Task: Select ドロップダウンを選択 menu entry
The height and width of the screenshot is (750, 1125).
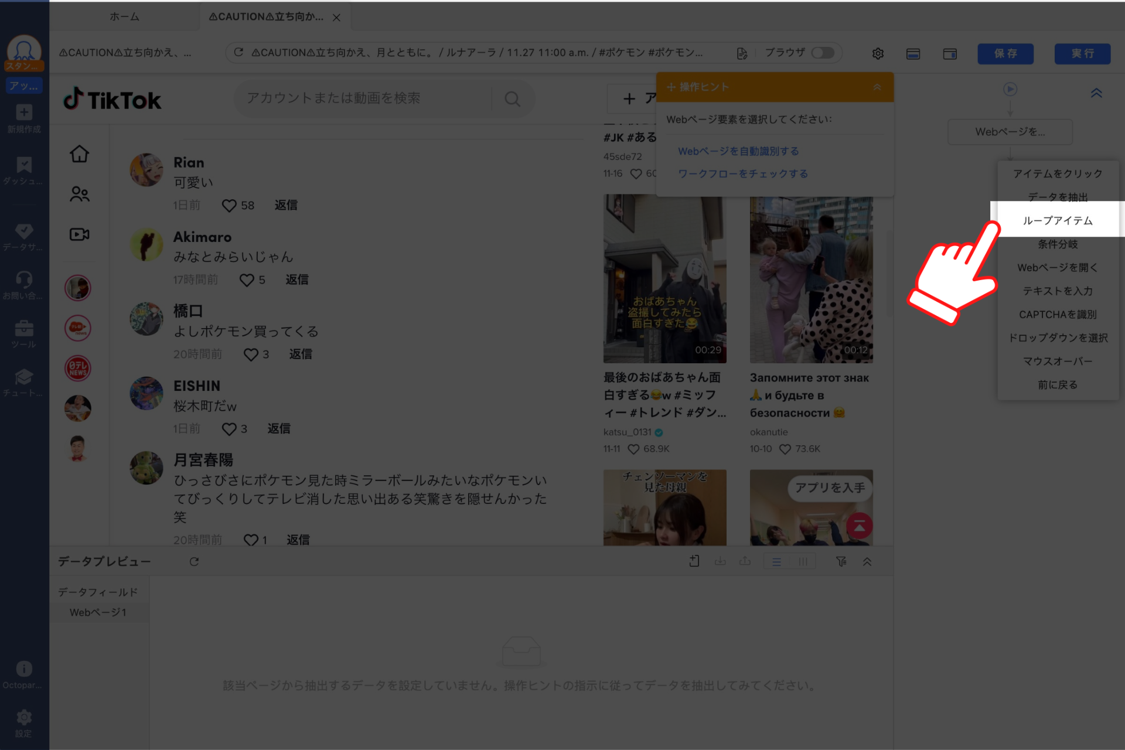Action: pyautogui.click(x=1058, y=337)
